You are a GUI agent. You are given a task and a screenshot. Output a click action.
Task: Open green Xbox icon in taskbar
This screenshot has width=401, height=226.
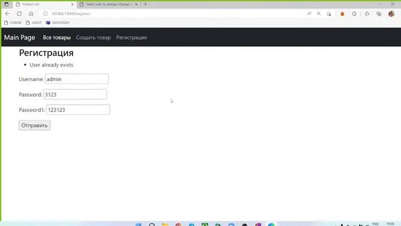[x=205, y=225]
